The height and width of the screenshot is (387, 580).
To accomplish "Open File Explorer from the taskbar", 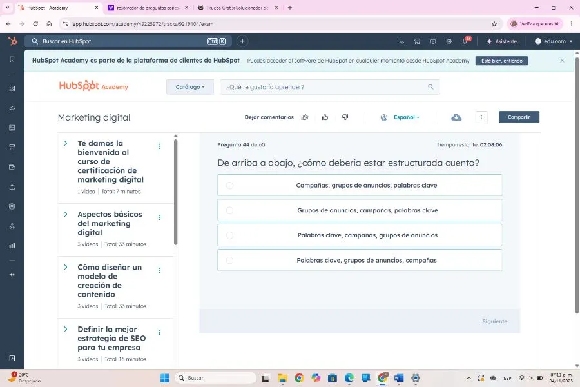I will 283,378.
